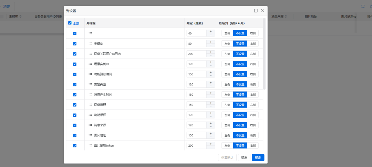Maximize the 列设置 dialog

[x=256, y=11]
